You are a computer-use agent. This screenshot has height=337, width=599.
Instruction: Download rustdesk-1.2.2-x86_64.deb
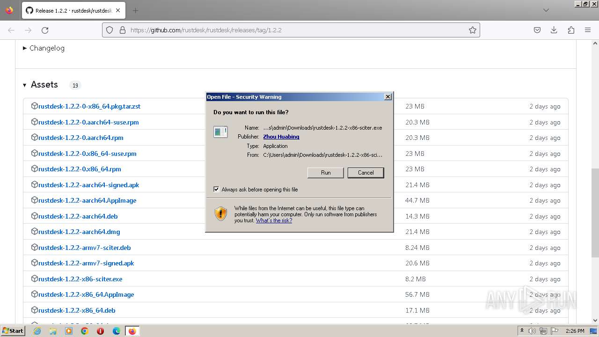coord(77,310)
